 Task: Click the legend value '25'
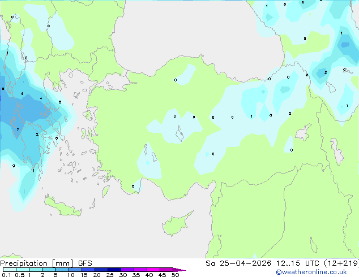[110, 275]
